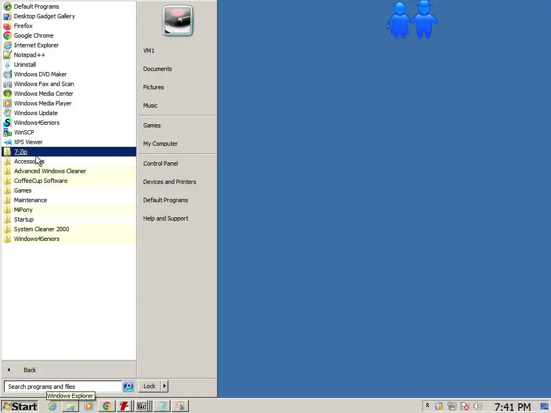Viewport: 551px width, 413px height.
Task: Launch Desktop Gadget Gallery
Action: 69,16
